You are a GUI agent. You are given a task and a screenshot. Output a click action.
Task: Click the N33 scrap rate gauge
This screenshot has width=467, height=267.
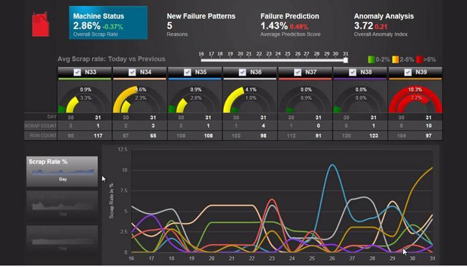click(x=84, y=100)
